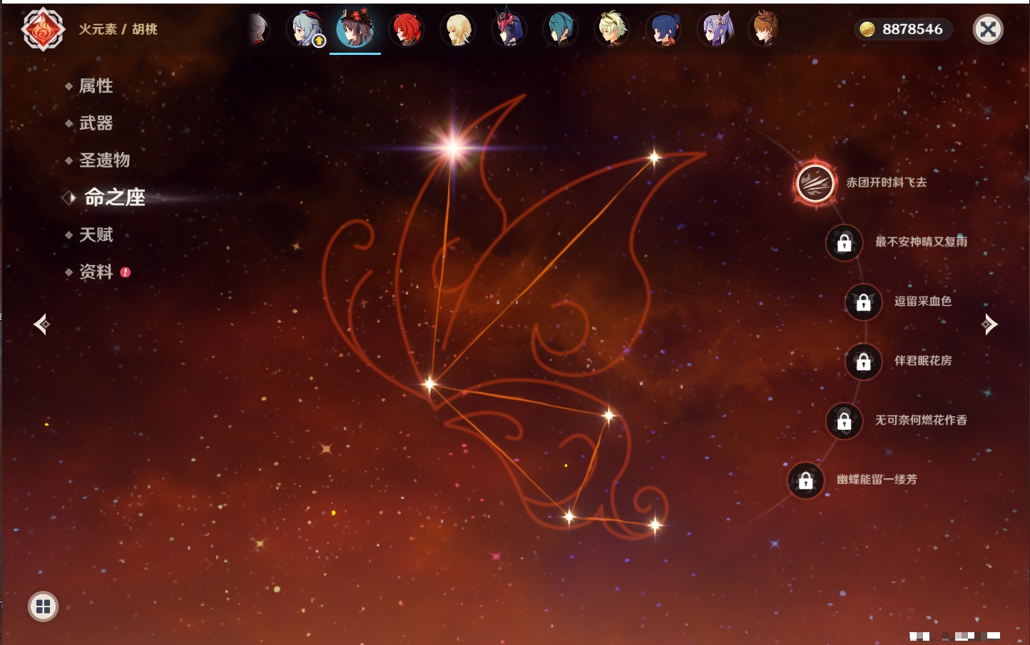Screen dimensions: 1030x645
Task: Click the 逗留采血色 label
Action: [923, 301]
